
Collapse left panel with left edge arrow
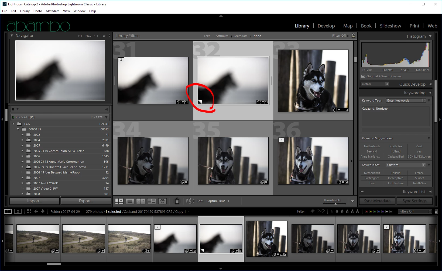2,119
